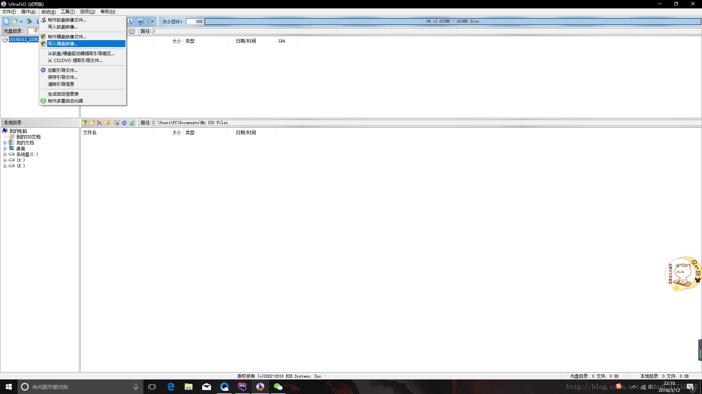Open Microsoft Edge from the taskbar
This screenshot has height=394, width=702.
point(171,387)
